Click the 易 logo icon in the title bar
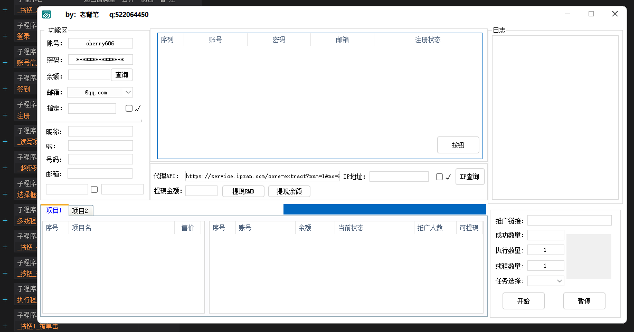The height and width of the screenshot is (332, 634). (46, 15)
